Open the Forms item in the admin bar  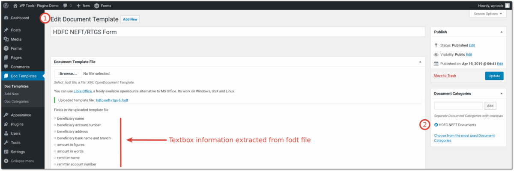coord(102,6)
